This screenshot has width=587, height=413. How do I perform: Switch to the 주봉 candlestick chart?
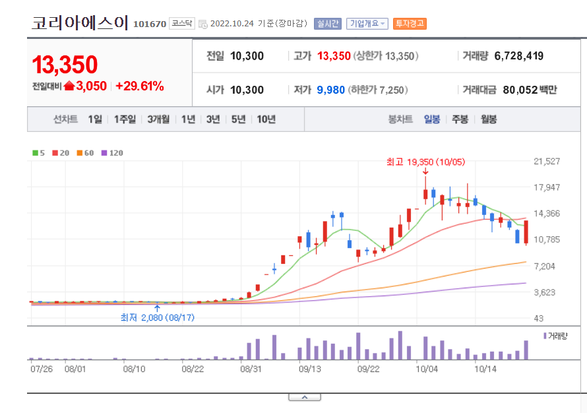click(460, 119)
